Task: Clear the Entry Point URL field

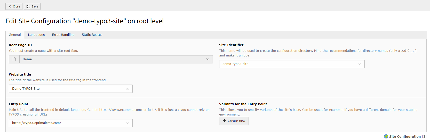Action: tap(128, 123)
